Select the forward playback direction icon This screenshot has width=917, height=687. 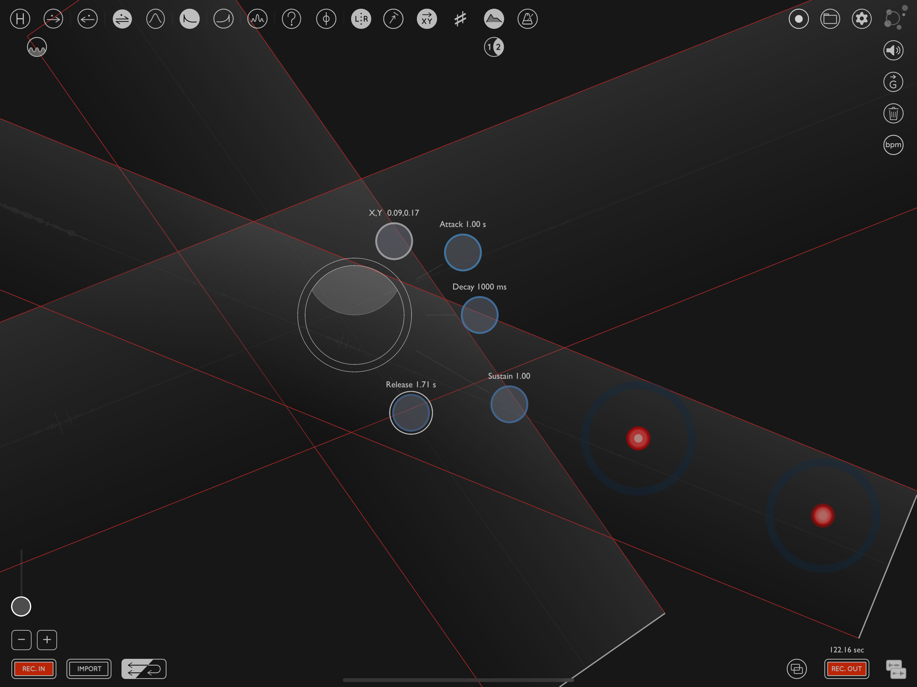[53, 19]
